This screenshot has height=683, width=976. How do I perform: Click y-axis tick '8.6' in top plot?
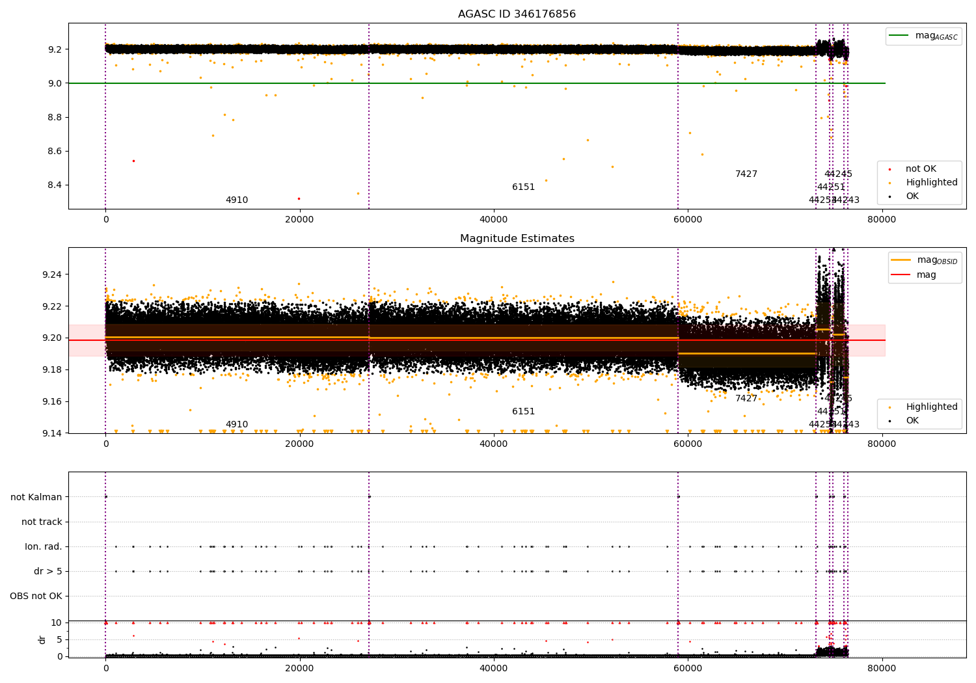coord(55,151)
